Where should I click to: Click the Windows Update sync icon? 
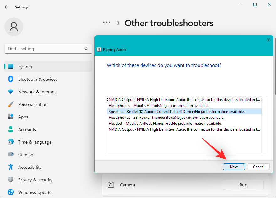coord(11,192)
